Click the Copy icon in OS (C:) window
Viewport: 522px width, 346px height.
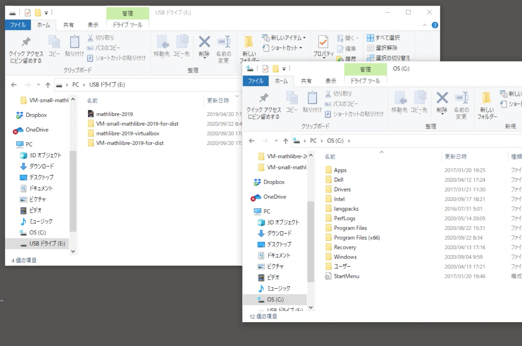click(292, 102)
